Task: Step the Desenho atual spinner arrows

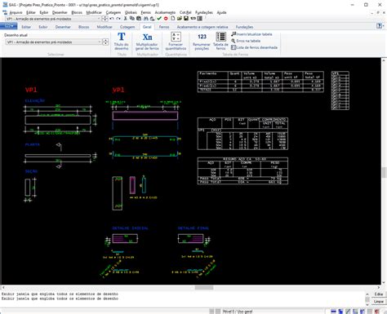Action: [x=105, y=42]
